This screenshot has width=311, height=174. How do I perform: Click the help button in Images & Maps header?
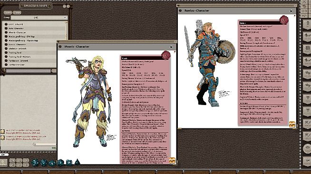click(65, 6)
